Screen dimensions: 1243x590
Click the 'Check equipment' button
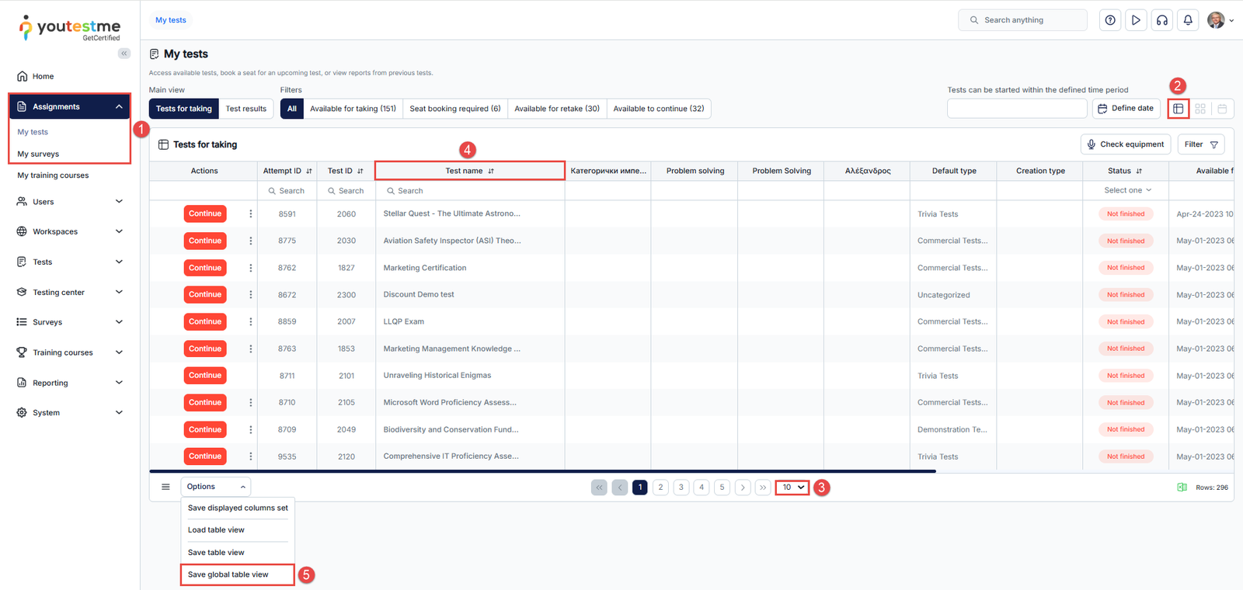click(x=1125, y=144)
